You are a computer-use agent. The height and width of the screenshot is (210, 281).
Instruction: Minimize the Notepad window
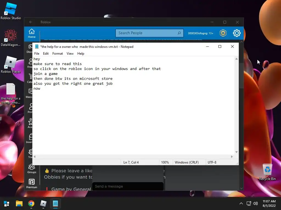207,46
